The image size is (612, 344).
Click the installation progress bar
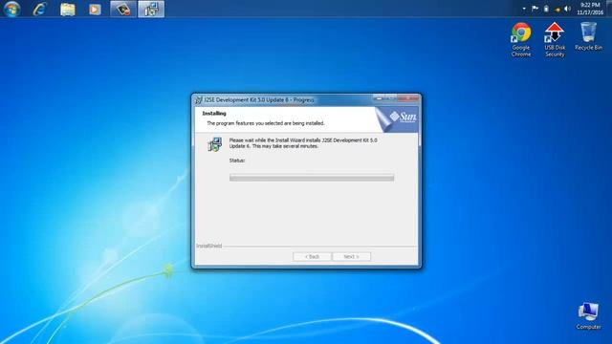(312, 178)
